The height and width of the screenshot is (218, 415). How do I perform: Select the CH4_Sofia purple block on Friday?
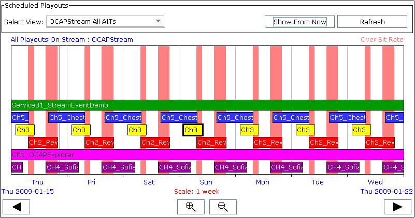coord(118,167)
